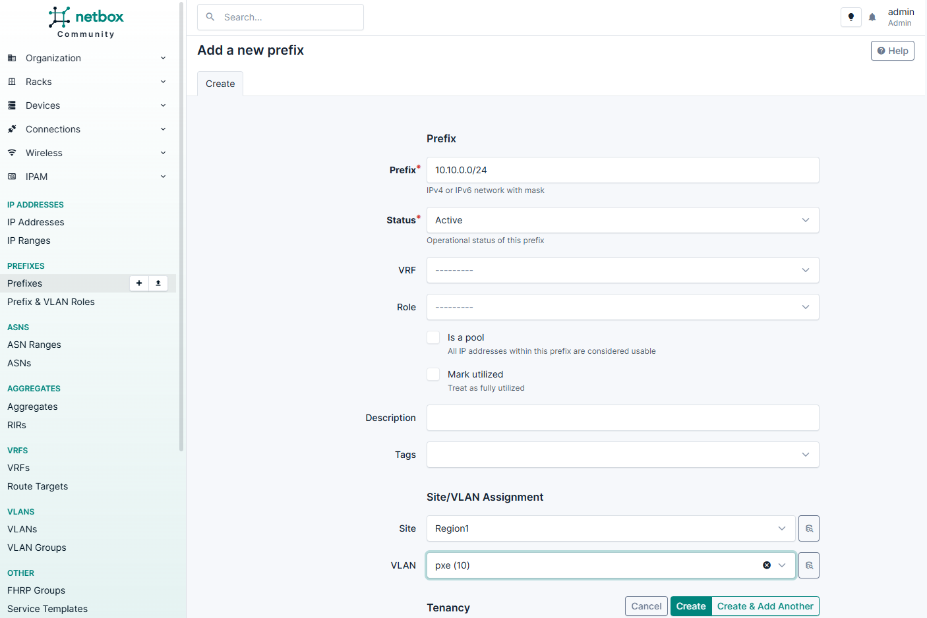Click the Cancel button
The width and height of the screenshot is (927, 618).
(646, 606)
